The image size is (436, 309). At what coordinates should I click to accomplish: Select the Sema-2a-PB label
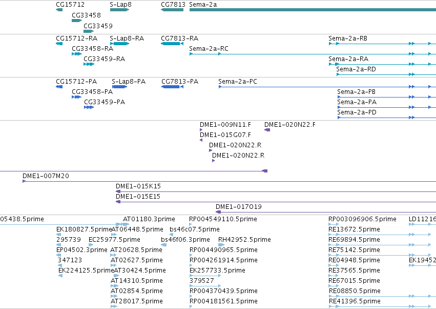(x=357, y=92)
